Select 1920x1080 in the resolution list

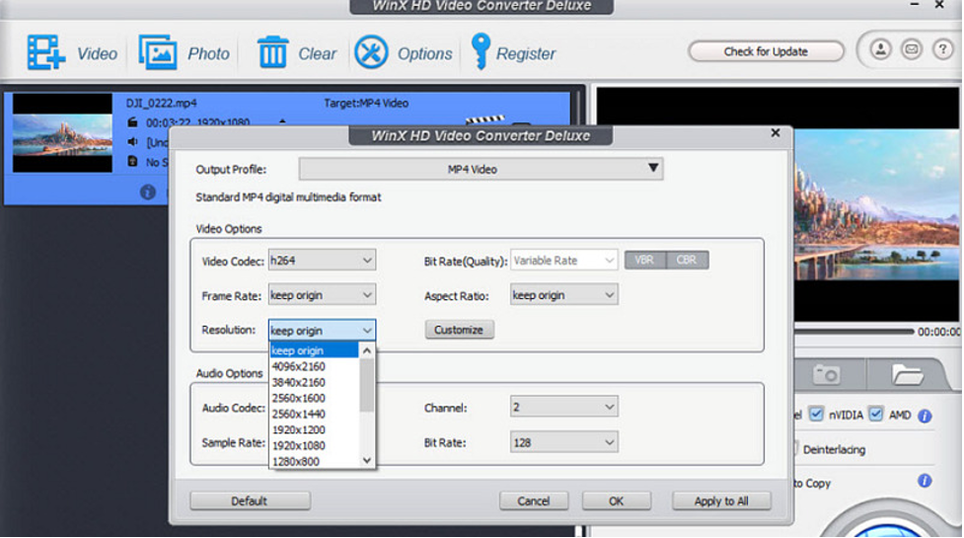298,445
